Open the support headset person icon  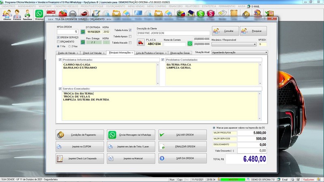258,13
